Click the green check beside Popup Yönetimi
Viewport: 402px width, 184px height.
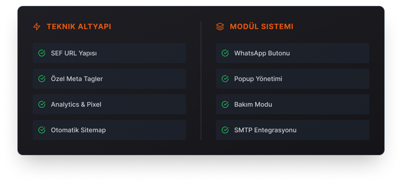click(x=225, y=79)
